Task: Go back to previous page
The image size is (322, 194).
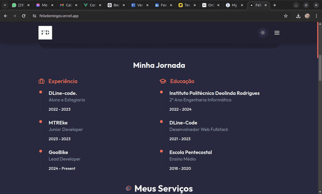Action: pyautogui.click(x=6, y=16)
